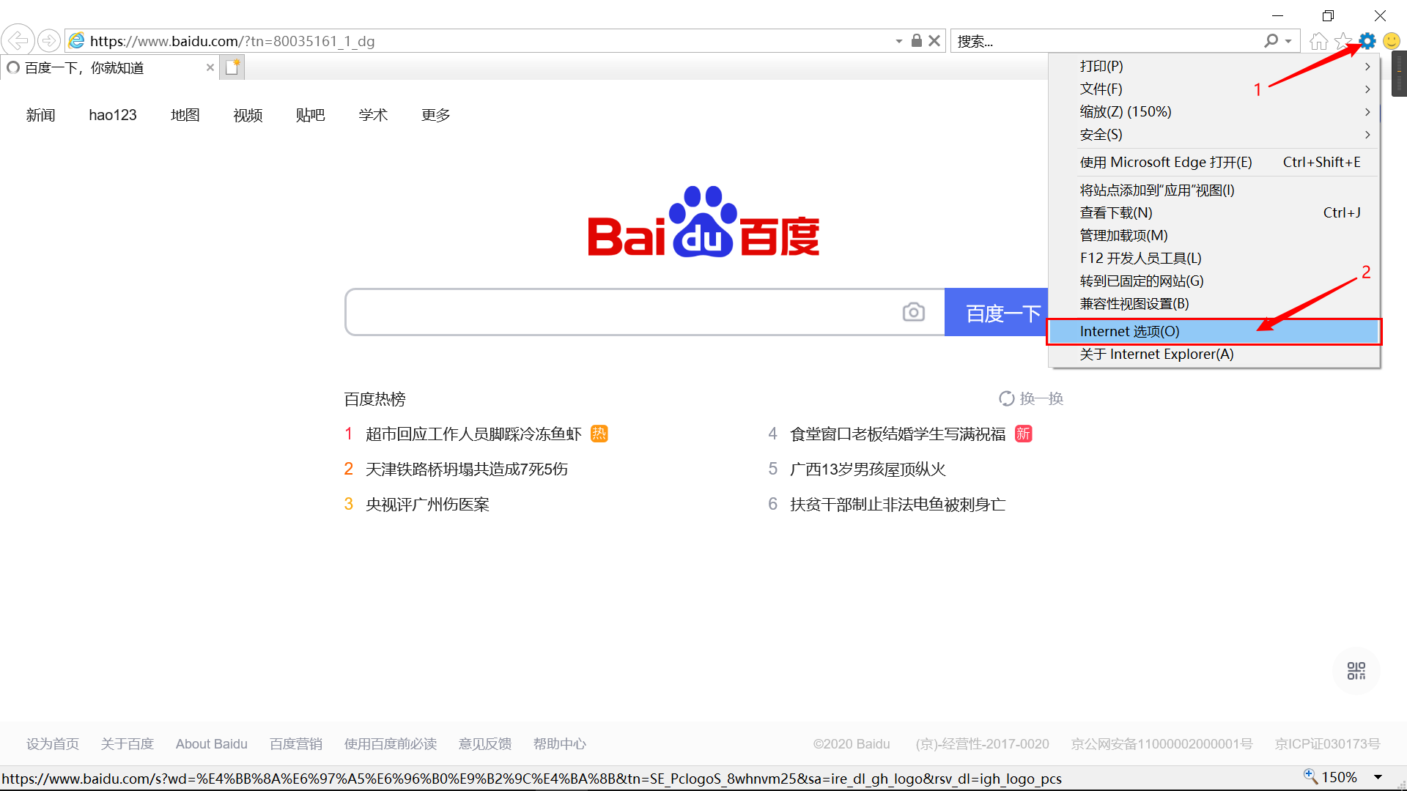Image resolution: width=1407 pixels, height=791 pixels.
Task: Open hot item 广西13岁男孩屋顶纵火
Action: [868, 469]
